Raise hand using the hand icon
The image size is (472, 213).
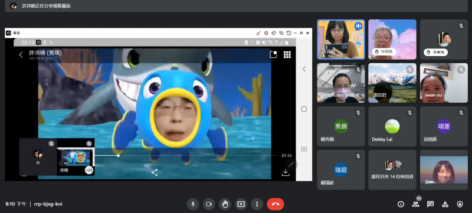coord(225,204)
